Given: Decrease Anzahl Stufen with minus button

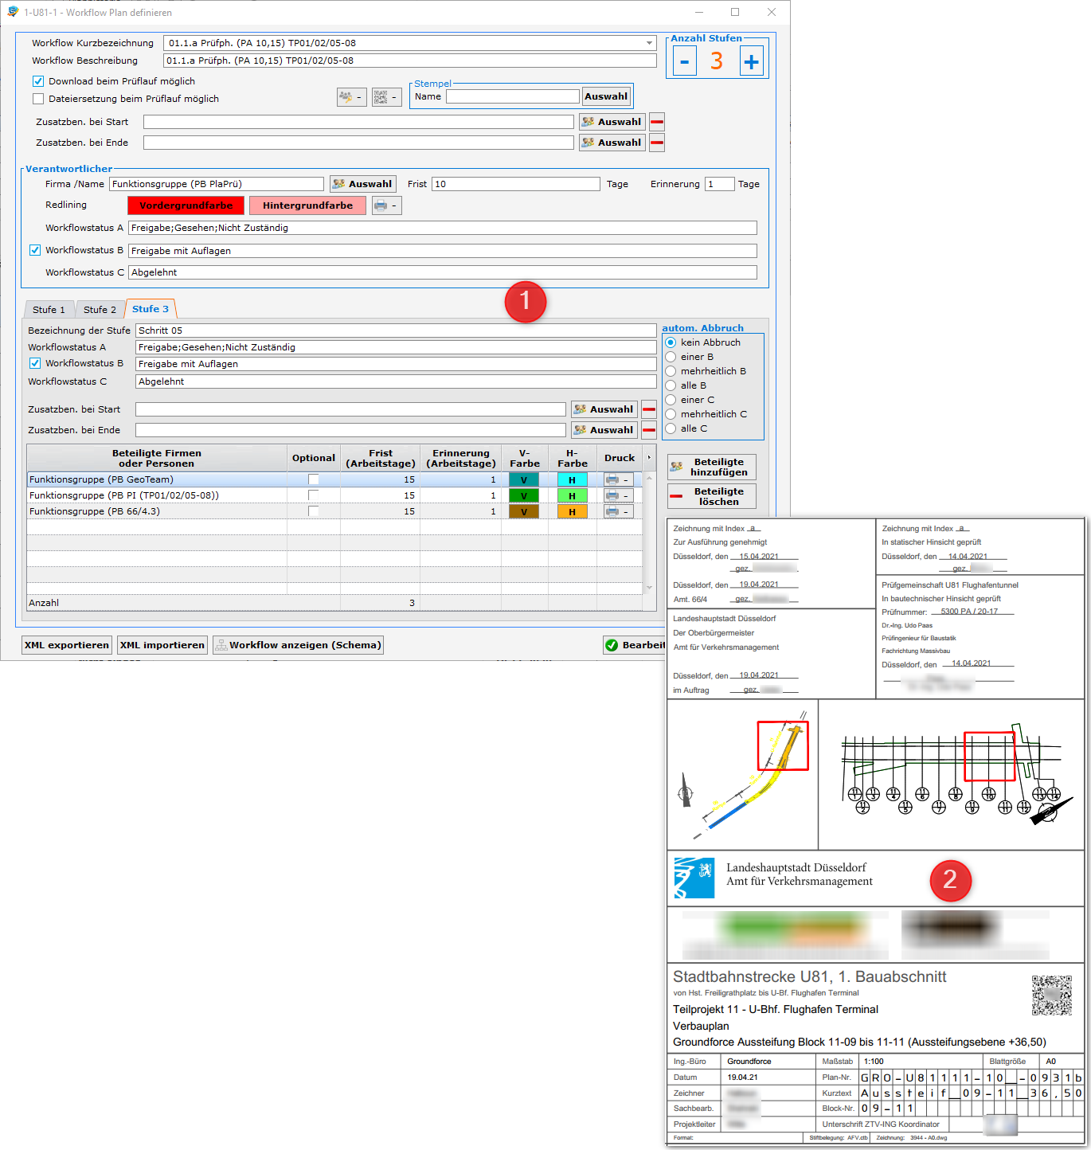Looking at the screenshot, I should pyautogui.click(x=685, y=61).
